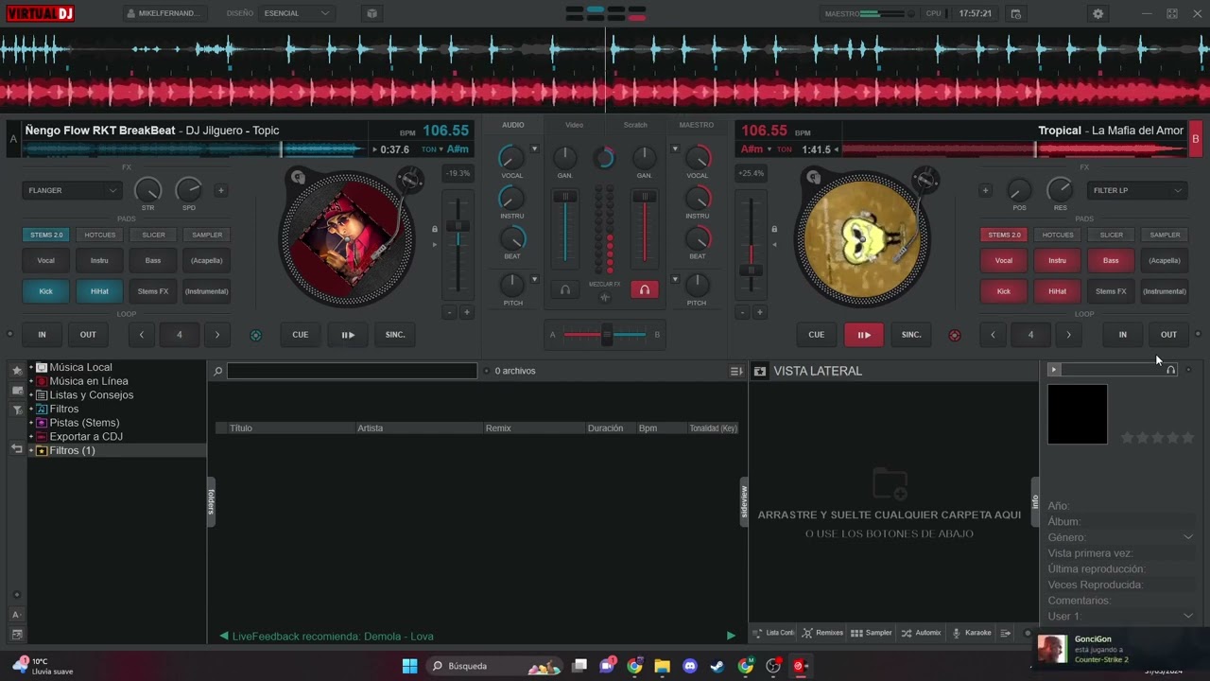Select the Slicer pad tab on deck B
This screenshot has width=1210, height=681.
point(1111,235)
